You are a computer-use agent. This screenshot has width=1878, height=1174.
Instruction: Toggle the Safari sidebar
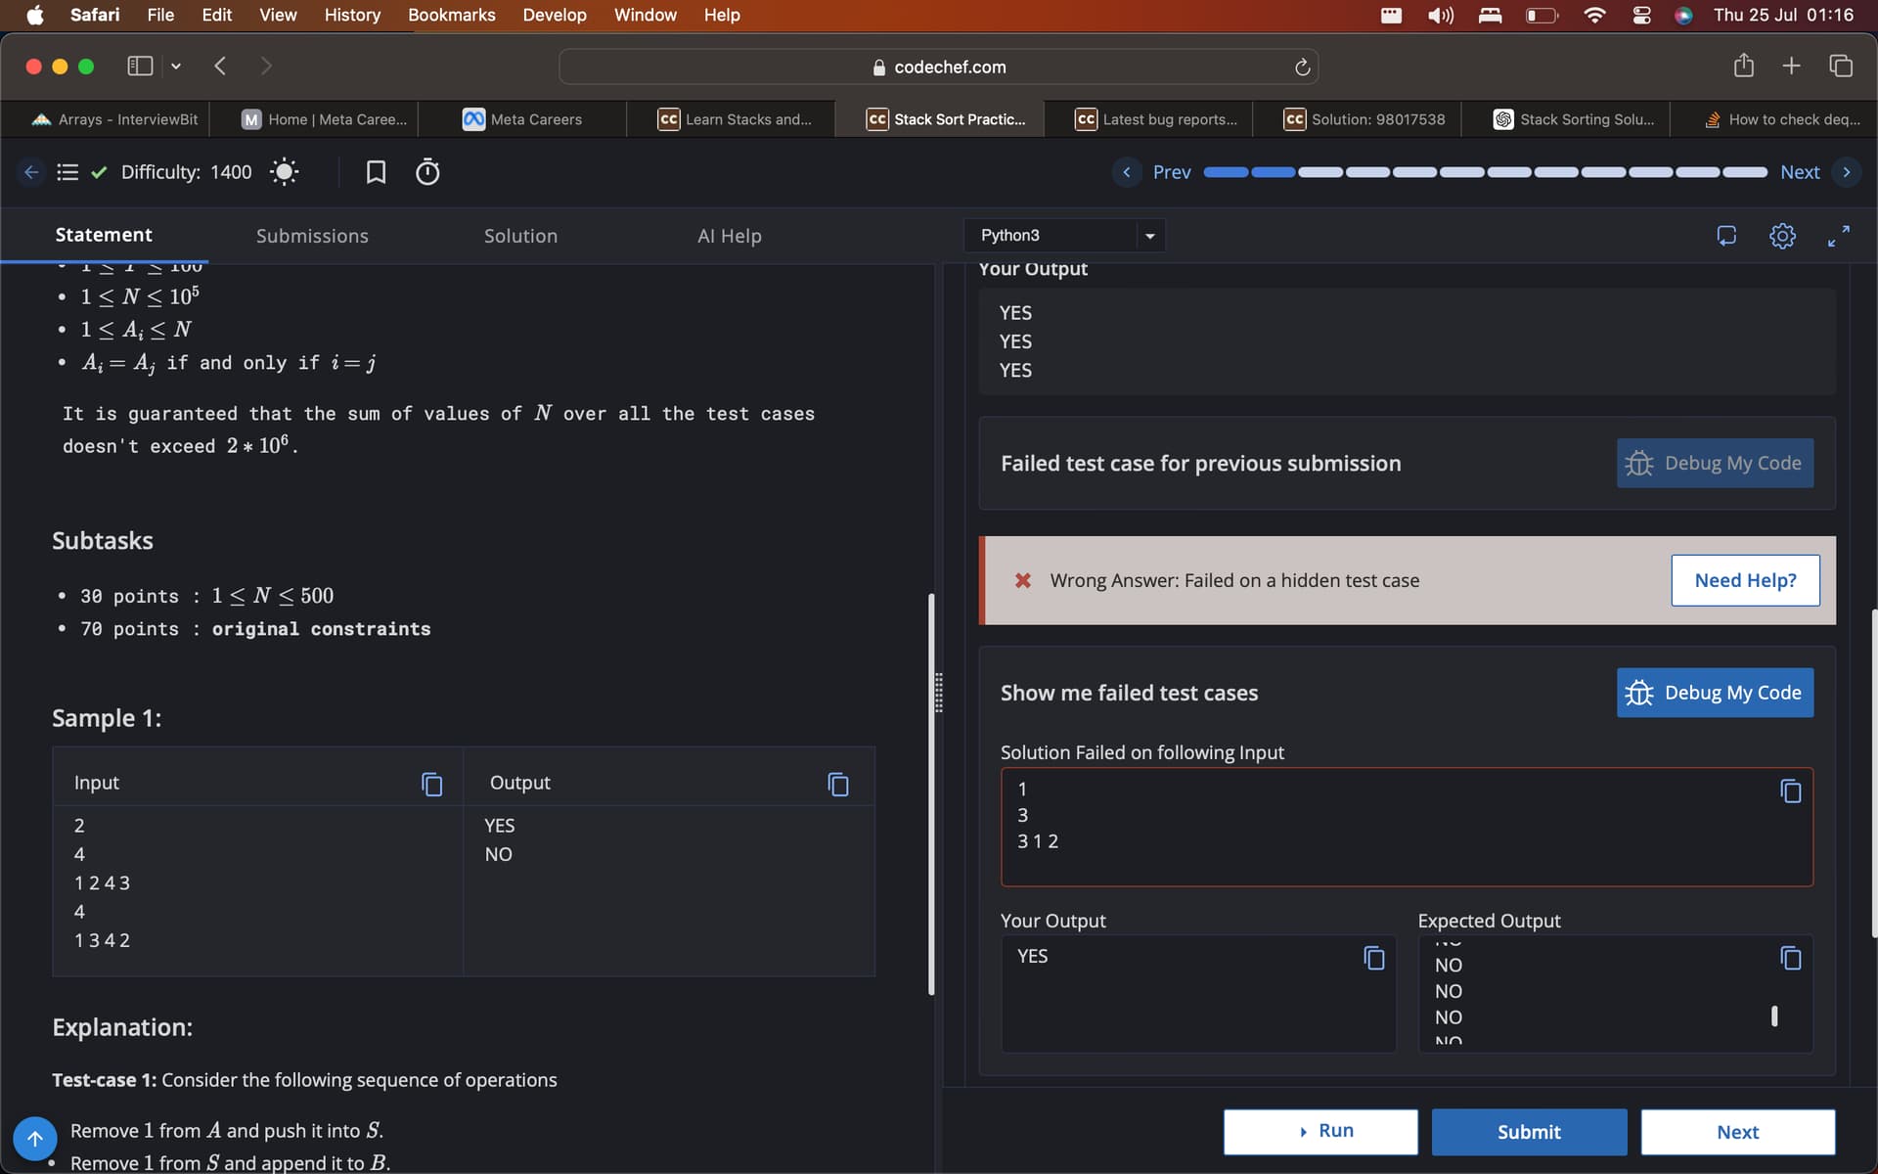click(x=140, y=67)
